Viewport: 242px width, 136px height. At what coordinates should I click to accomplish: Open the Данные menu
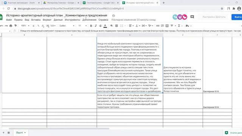[58, 20]
